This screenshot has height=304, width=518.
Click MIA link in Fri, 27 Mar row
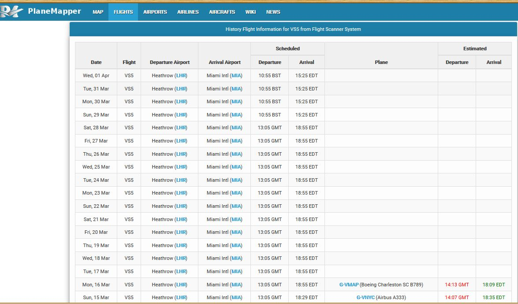[236, 141]
